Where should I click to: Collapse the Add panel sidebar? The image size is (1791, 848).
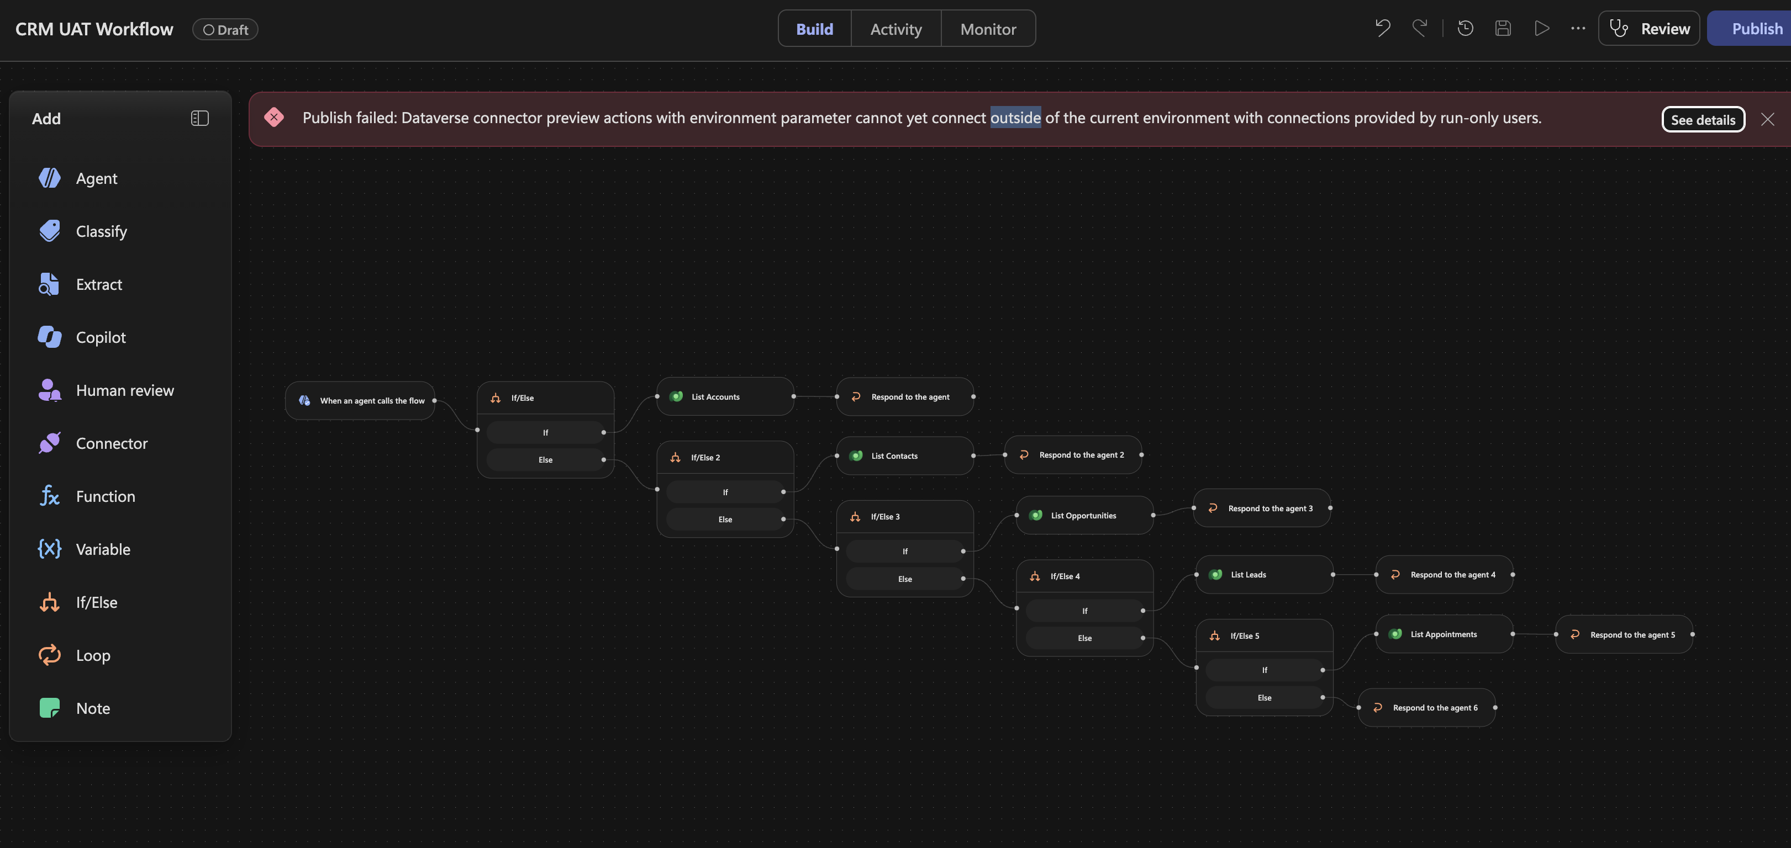click(x=199, y=119)
